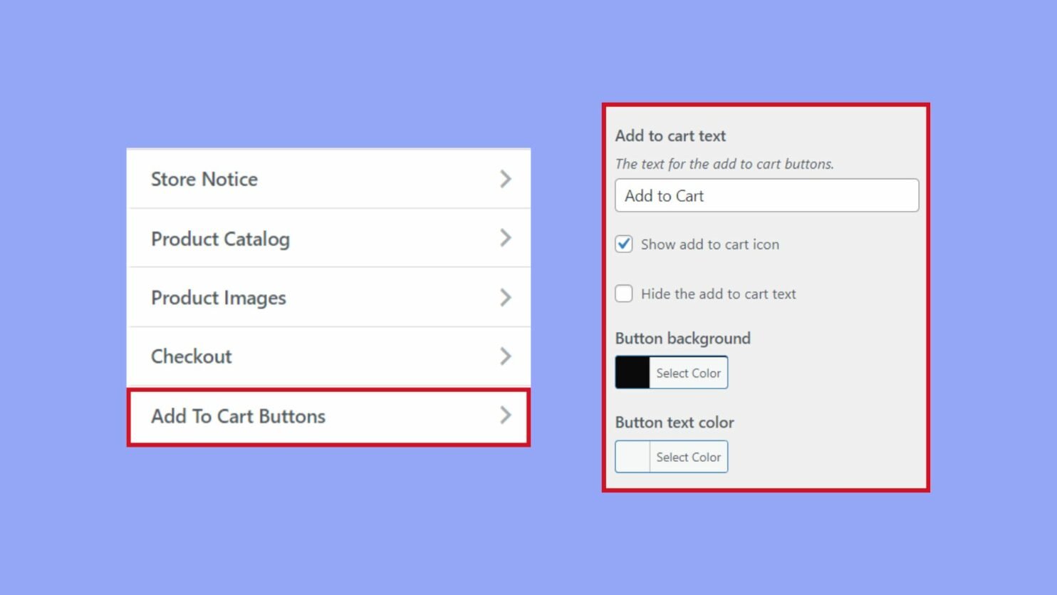Expand the Product Images chevron arrow
This screenshot has width=1057, height=595.
click(x=506, y=297)
